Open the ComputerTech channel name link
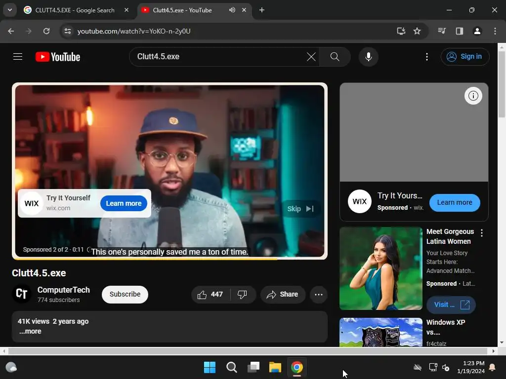The height and width of the screenshot is (379, 506). [x=64, y=290]
